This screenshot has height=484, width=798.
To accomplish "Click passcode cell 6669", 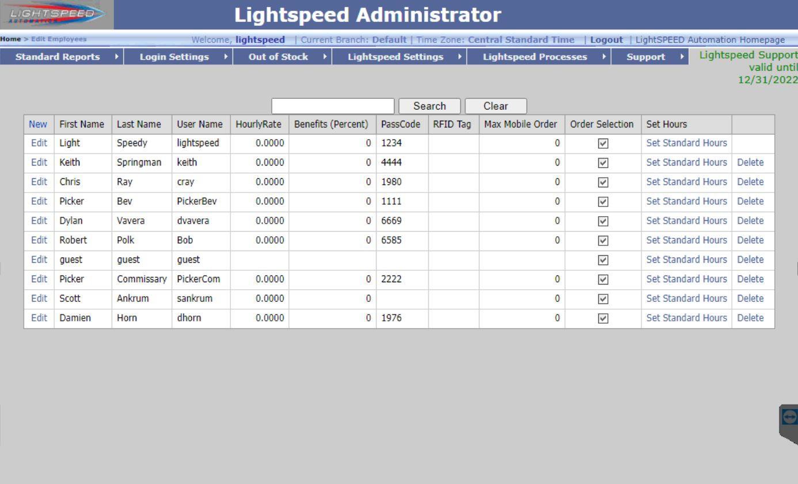I will coord(402,221).
